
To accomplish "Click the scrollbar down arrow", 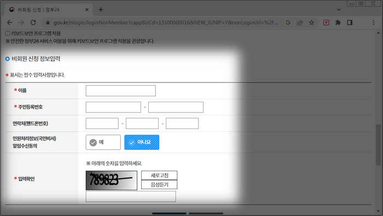I will pyautogui.click(x=379, y=212).
